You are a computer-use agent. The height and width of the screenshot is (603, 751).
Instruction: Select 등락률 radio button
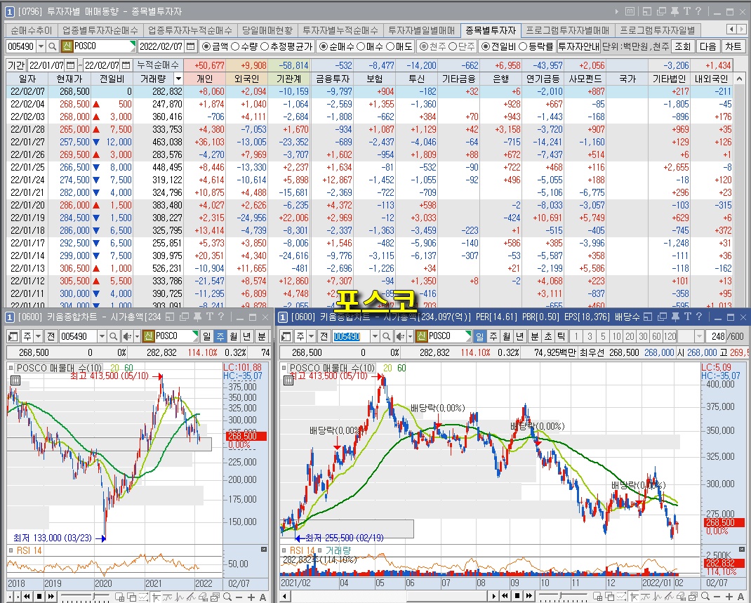coord(523,46)
